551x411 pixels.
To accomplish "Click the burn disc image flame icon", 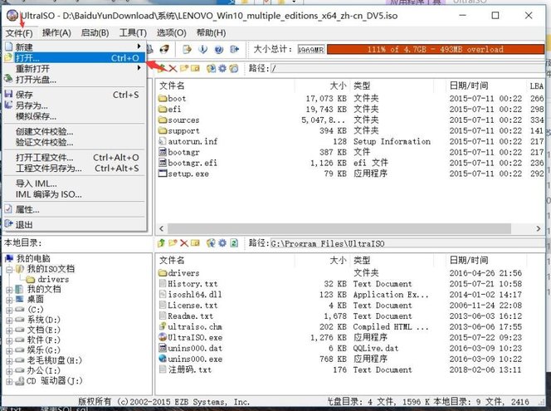I will coord(164,50).
